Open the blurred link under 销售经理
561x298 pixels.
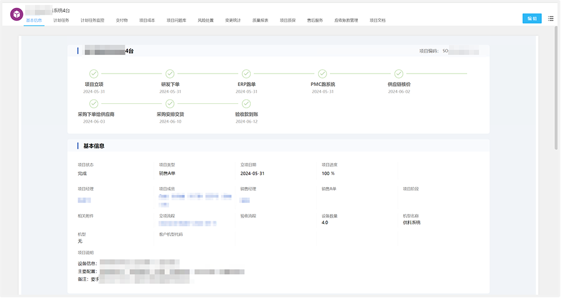(245, 200)
